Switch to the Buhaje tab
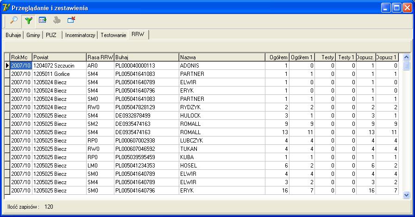 (13, 35)
